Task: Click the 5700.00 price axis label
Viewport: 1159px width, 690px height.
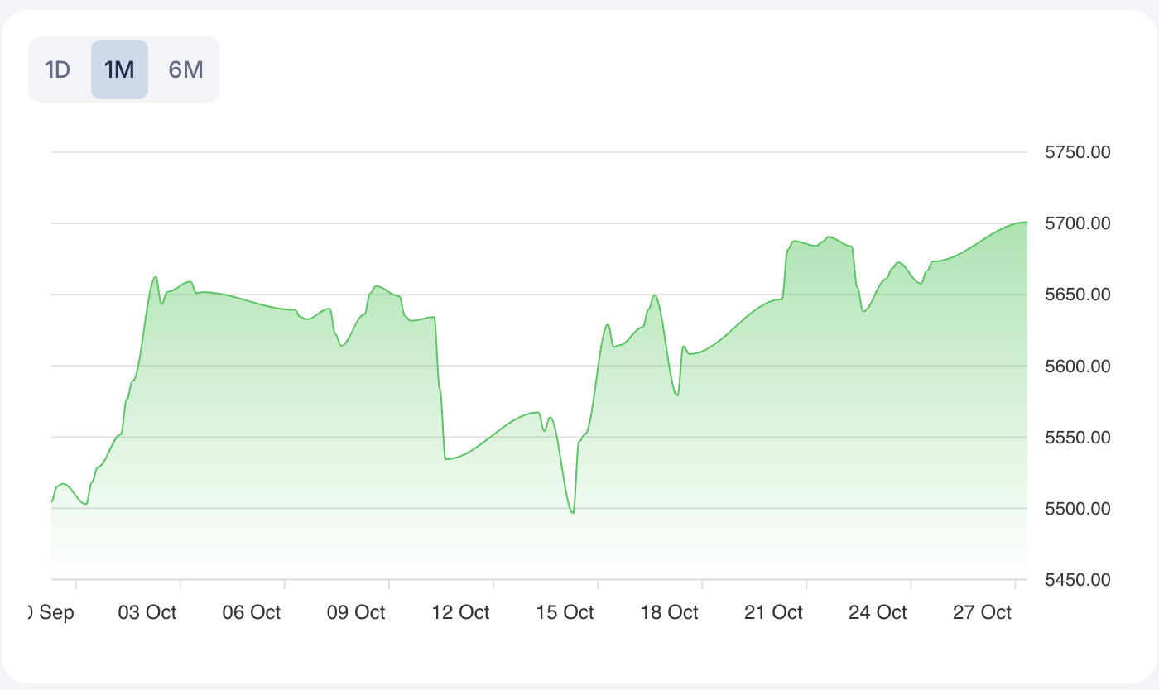Action: tap(1077, 224)
